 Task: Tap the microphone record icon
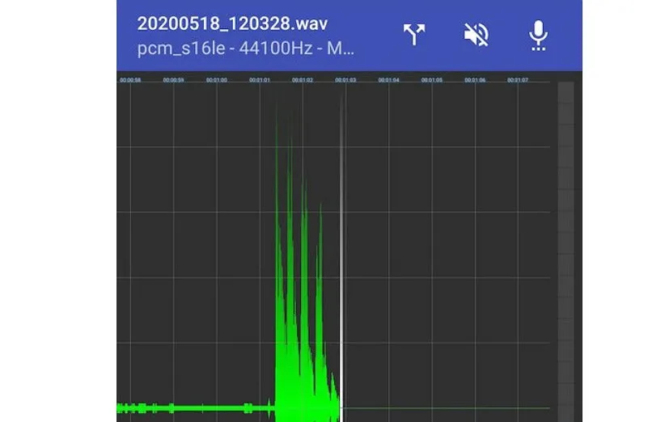(x=538, y=34)
